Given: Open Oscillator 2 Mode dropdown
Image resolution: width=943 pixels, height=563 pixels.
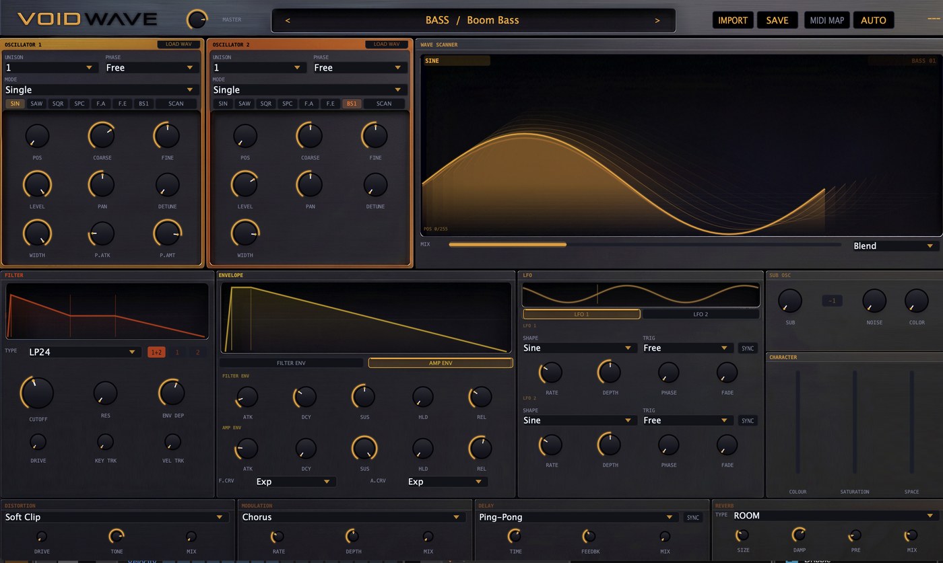Looking at the screenshot, I should pos(308,89).
